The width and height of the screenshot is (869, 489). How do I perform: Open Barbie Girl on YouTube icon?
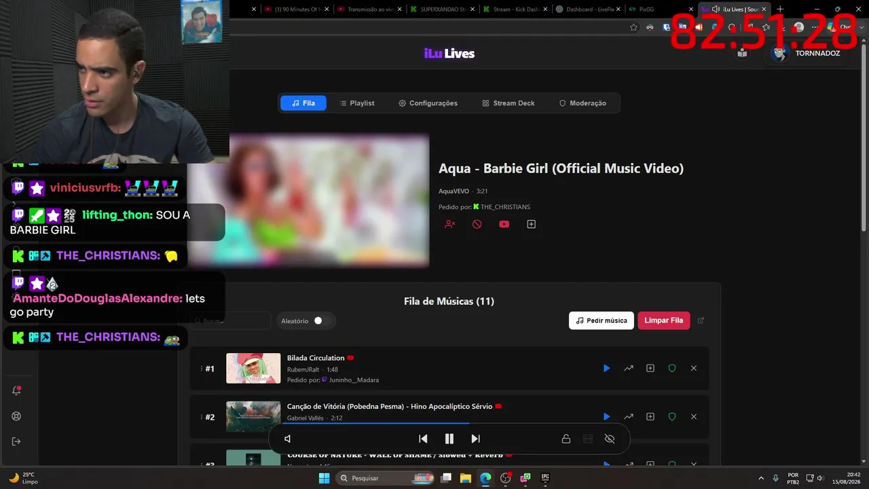tap(504, 224)
